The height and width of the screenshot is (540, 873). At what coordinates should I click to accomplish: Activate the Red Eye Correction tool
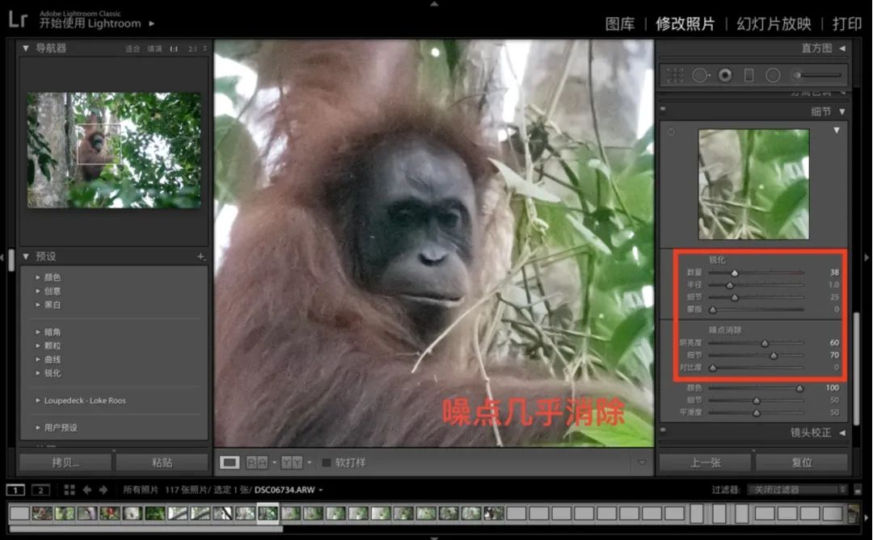pos(725,75)
